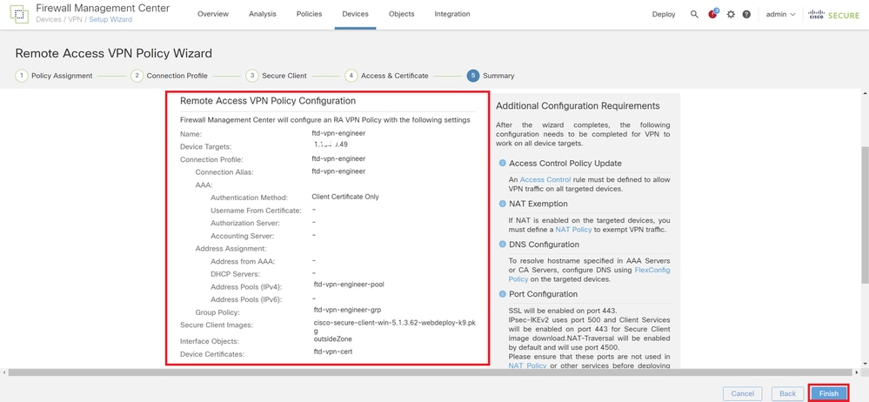Click the Back button
The height and width of the screenshot is (402, 869).
point(787,393)
